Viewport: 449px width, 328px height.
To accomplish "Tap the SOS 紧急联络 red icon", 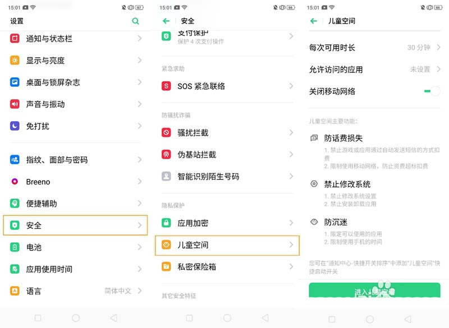I will (166, 86).
